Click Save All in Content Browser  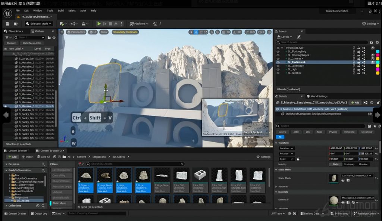tap(43, 157)
